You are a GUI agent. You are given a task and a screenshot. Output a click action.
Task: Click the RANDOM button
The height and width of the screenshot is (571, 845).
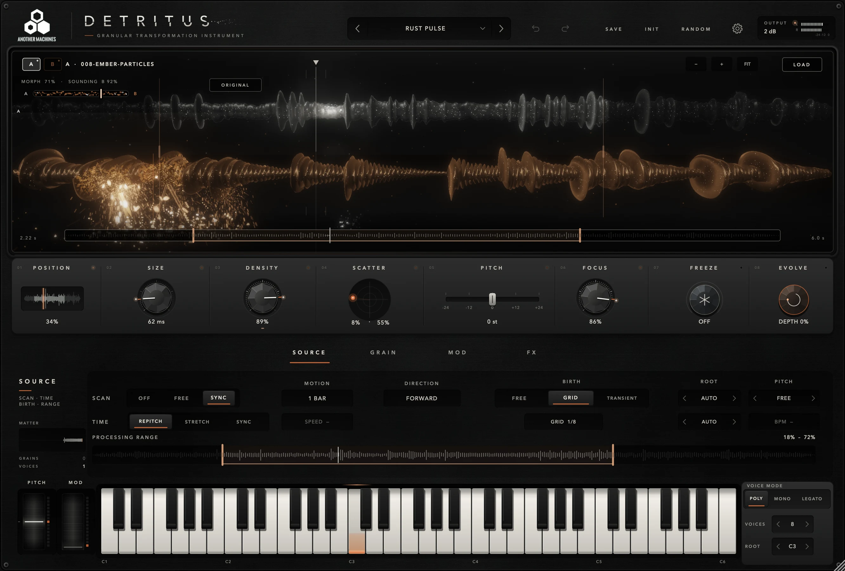[696, 29]
